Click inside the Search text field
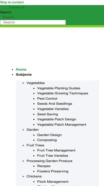The image size is (104, 186). (x=33, y=22)
